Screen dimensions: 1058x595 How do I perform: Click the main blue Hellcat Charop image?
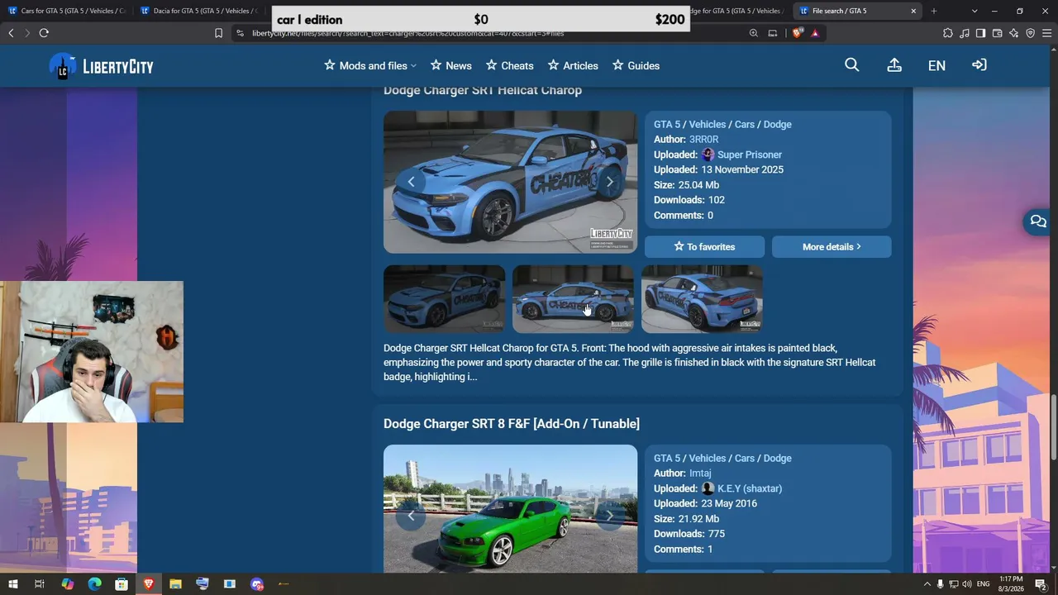[x=511, y=182]
